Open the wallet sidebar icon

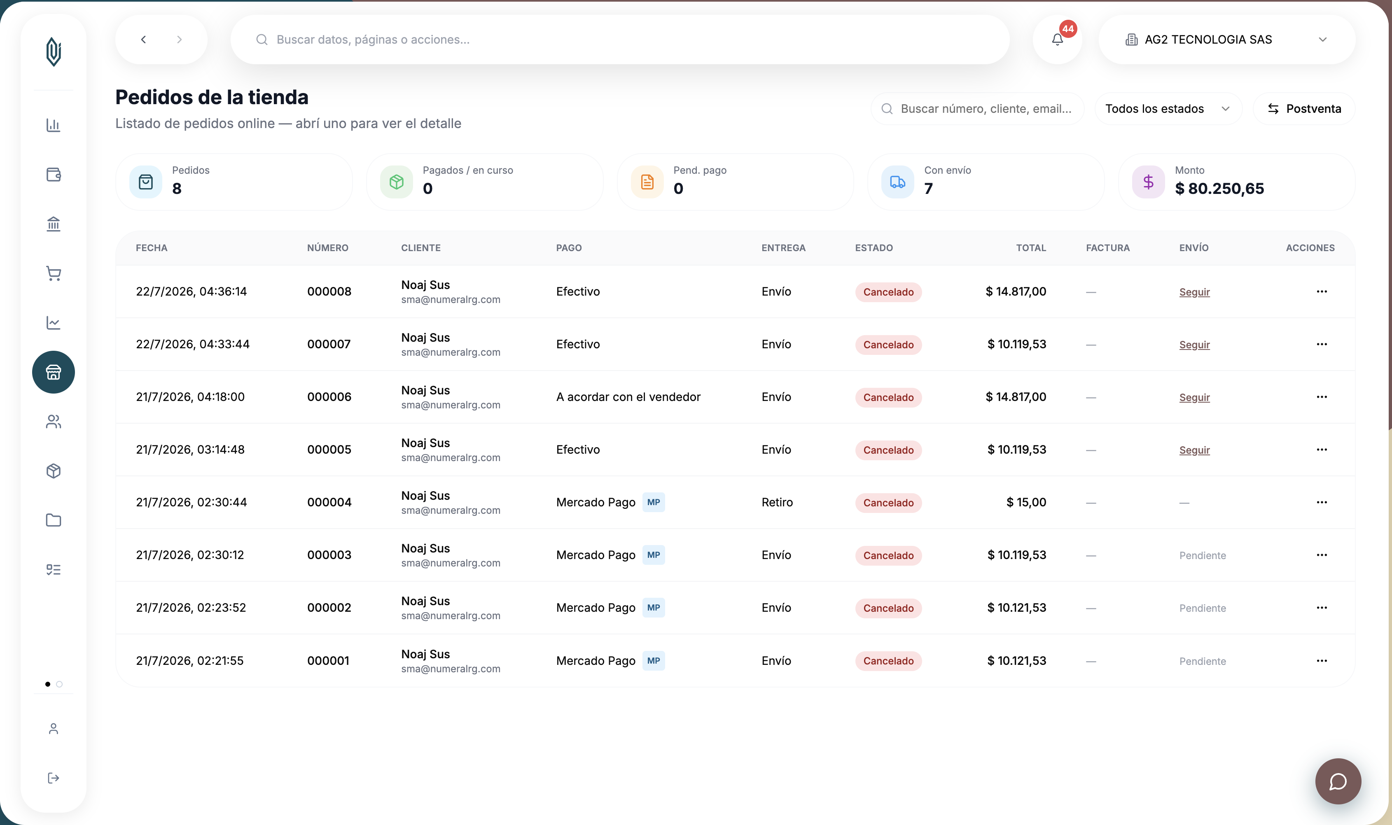(x=54, y=175)
